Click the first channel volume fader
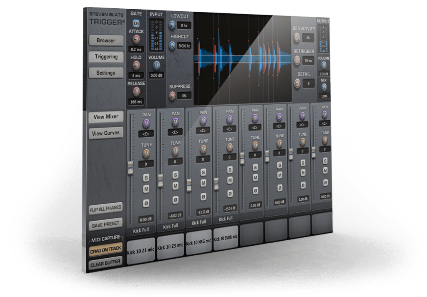The image size is (427, 297). coord(131,167)
